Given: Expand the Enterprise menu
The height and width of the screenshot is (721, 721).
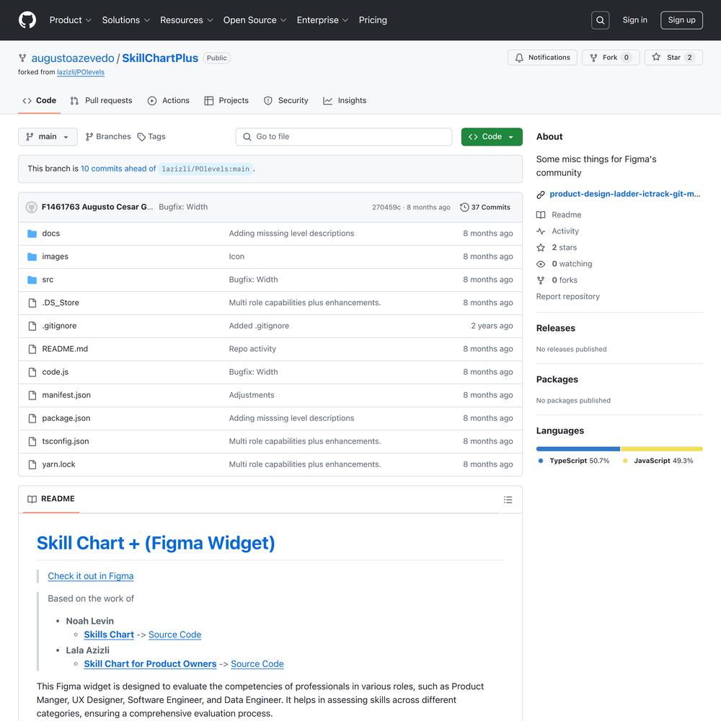Looking at the screenshot, I should tap(322, 20).
